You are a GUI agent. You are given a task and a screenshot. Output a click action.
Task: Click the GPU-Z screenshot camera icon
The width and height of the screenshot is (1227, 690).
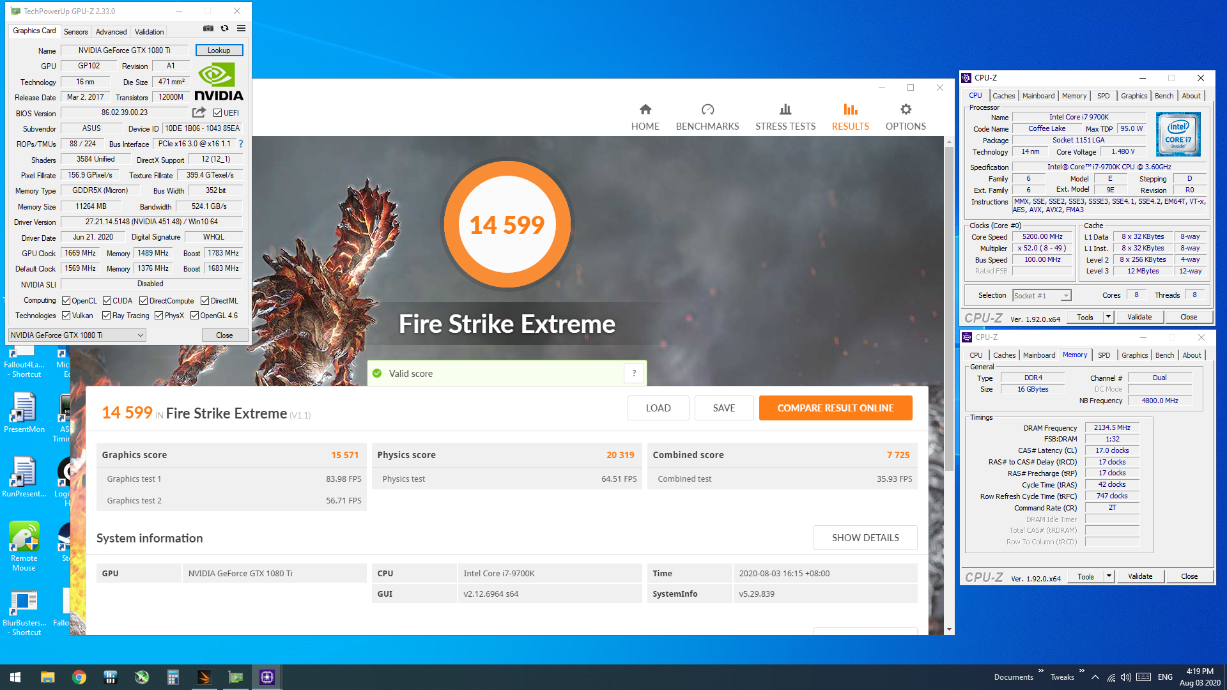click(x=208, y=28)
